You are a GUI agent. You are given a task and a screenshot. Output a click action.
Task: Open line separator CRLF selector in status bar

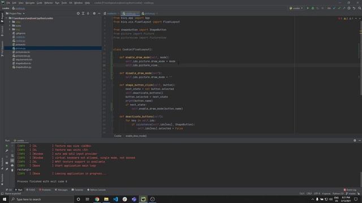click(309, 193)
